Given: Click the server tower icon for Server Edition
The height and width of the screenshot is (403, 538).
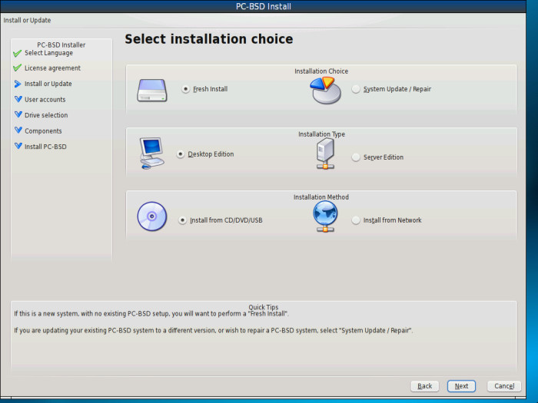Looking at the screenshot, I should point(325,154).
